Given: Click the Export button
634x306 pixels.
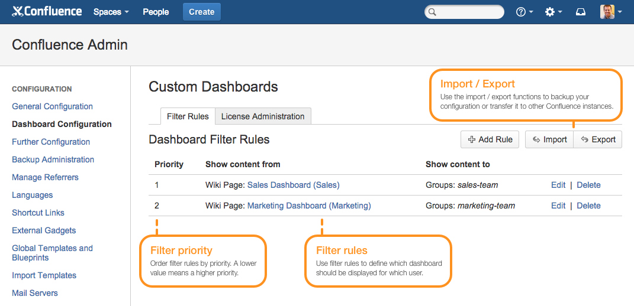Looking at the screenshot, I should point(598,139).
